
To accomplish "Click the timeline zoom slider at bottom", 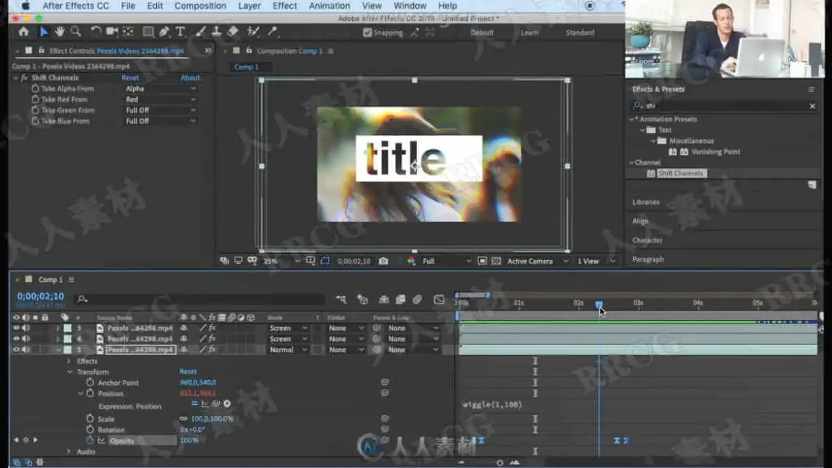I will (499, 462).
